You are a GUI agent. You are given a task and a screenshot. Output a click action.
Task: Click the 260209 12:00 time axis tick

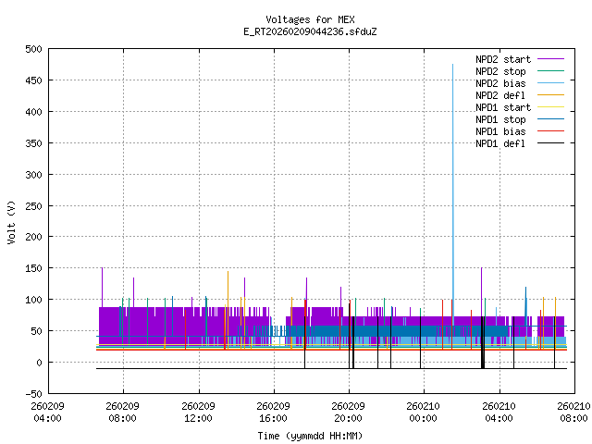(198, 411)
